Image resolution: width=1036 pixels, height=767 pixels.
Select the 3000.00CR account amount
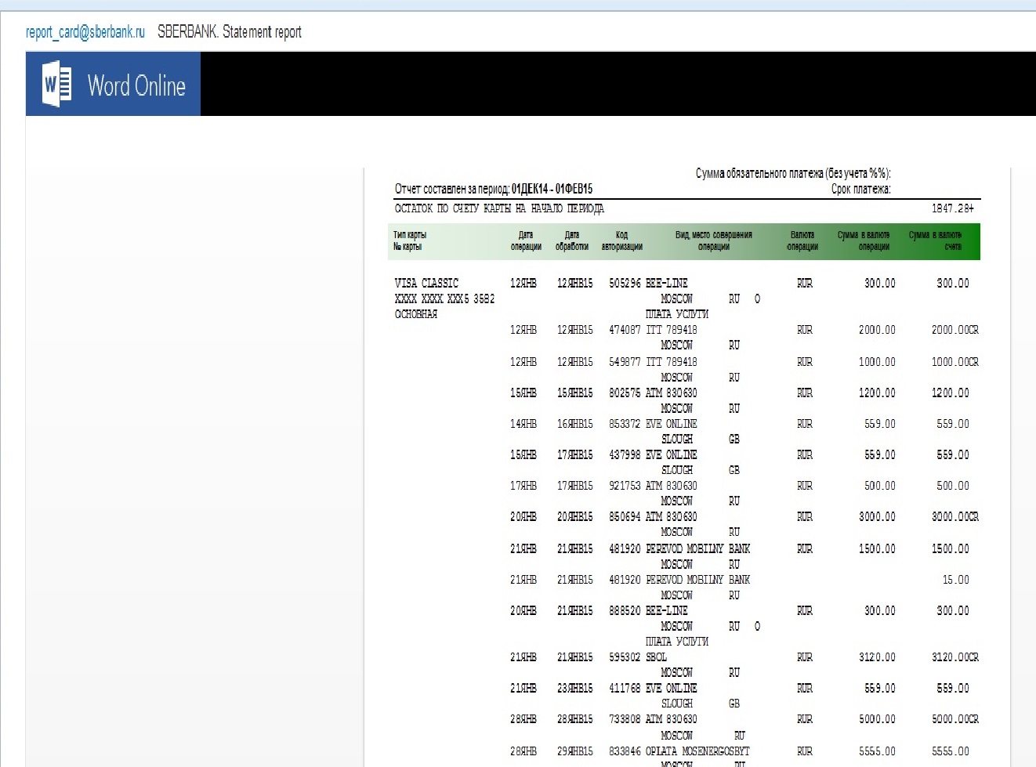pyautogui.click(x=954, y=517)
